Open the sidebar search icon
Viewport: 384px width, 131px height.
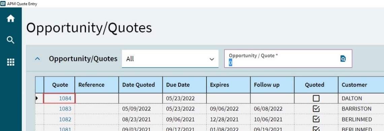click(x=10, y=40)
